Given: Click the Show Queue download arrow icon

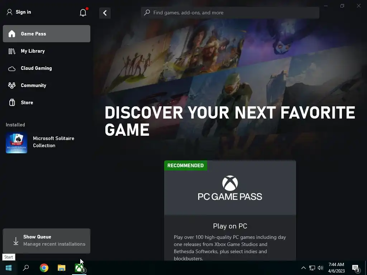Looking at the screenshot, I should tap(16, 241).
